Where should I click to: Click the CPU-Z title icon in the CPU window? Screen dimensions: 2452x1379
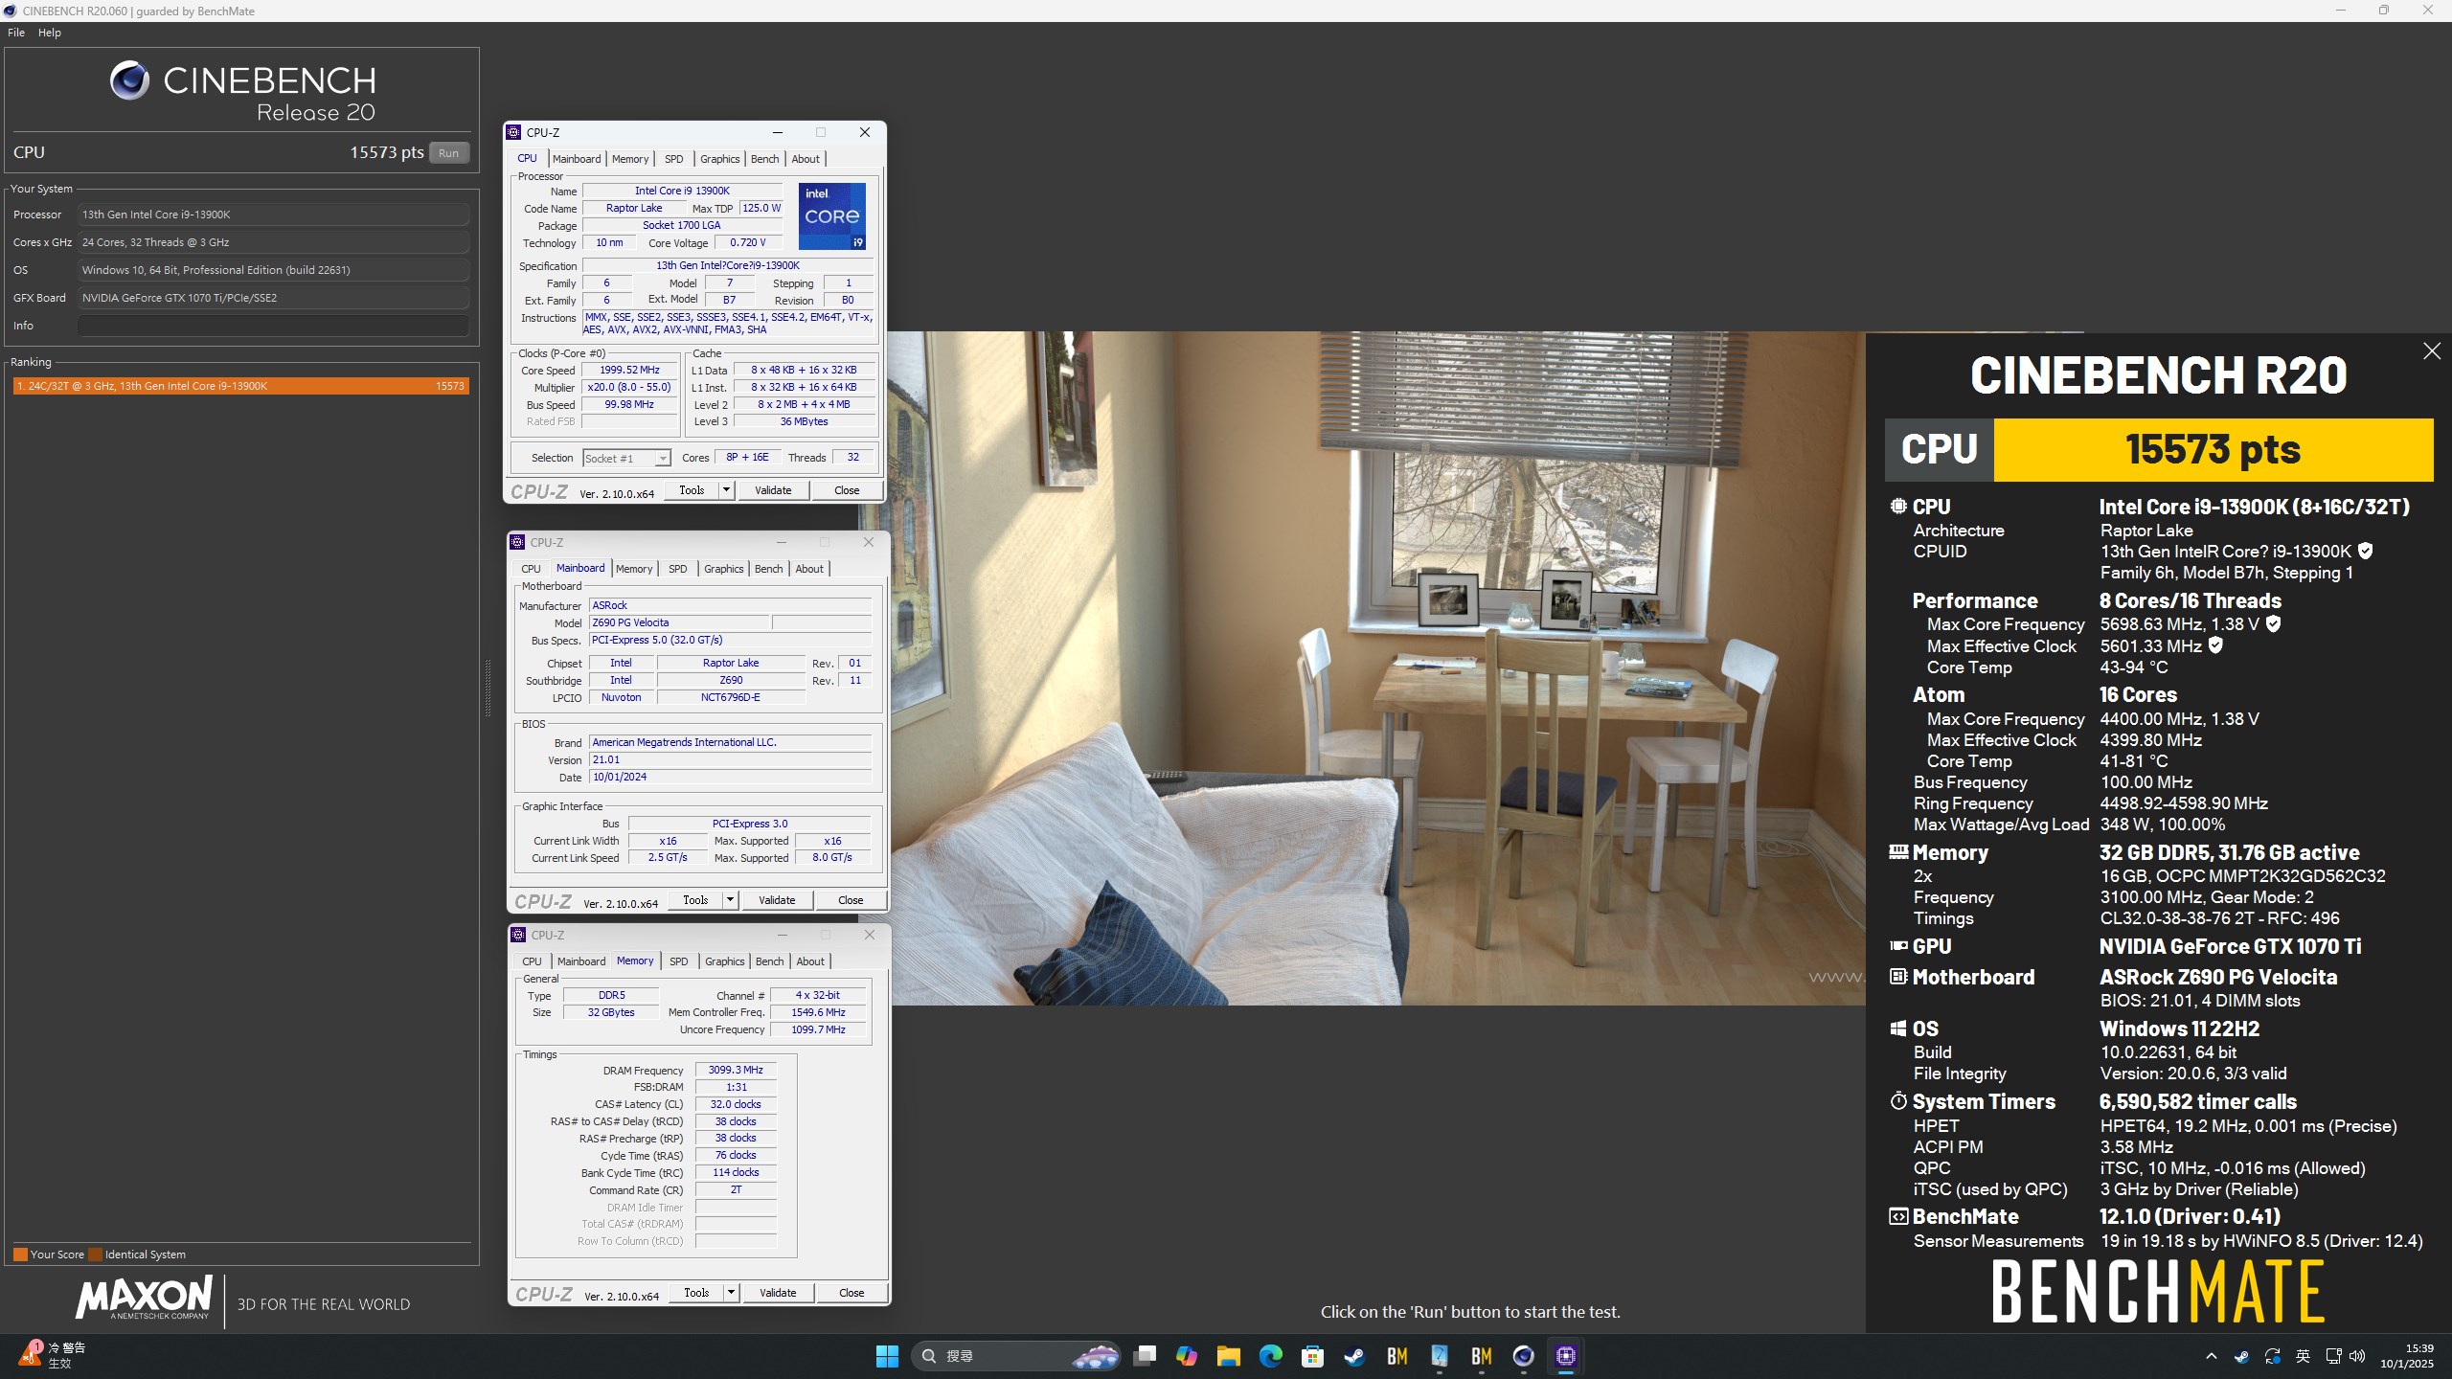pos(514,132)
